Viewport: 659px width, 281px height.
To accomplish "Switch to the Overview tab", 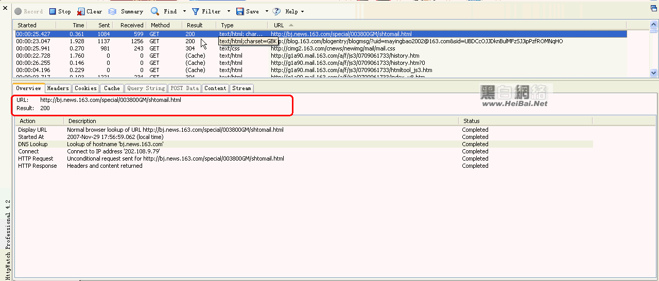I will click(x=28, y=88).
